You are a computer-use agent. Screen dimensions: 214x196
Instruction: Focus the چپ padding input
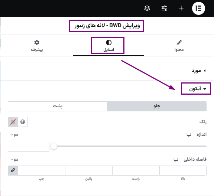pos(42,170)
